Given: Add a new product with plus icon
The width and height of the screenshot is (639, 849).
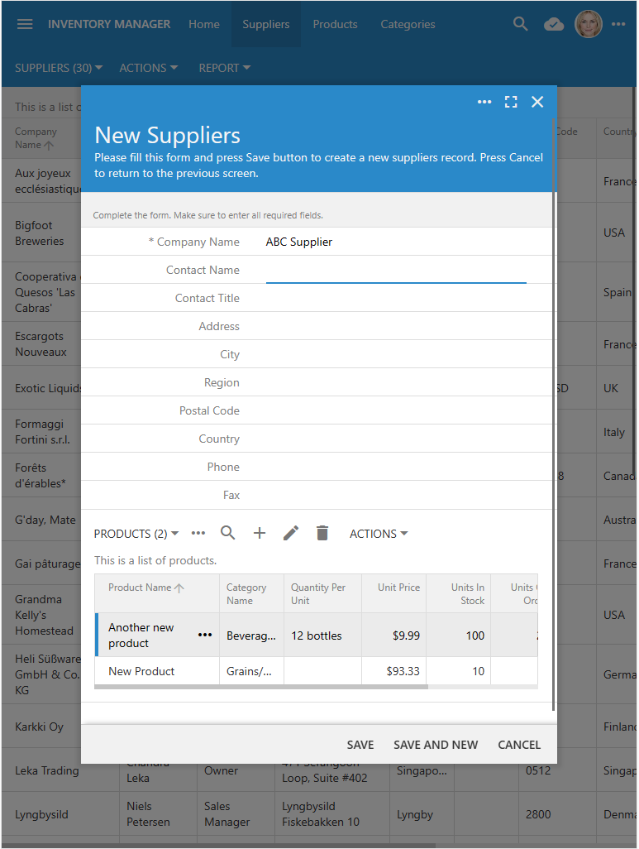Looking at the screenshot, I should [x=260, y=534].
